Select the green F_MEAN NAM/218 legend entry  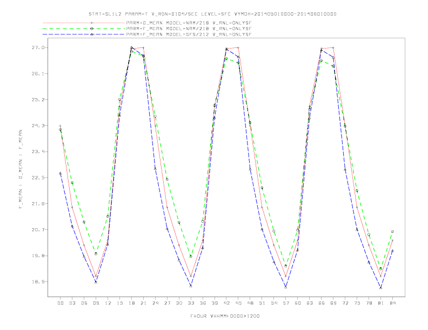(147, 29)
